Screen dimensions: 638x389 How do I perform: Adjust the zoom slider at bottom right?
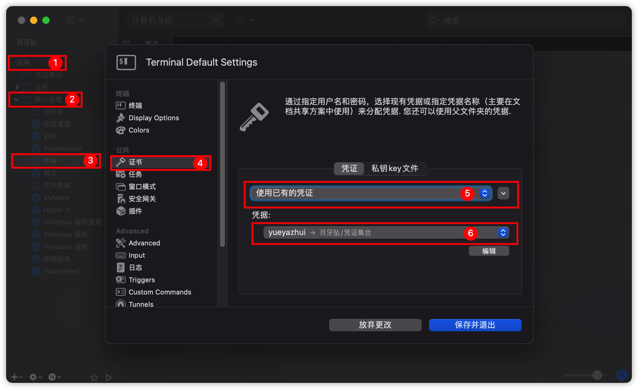[597, 375]
